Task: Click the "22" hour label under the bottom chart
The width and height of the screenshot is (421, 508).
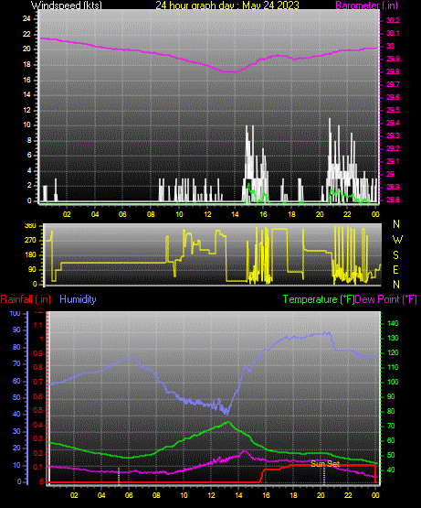Action: 348,495
